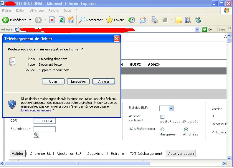Image resolution: width=233 pixels, height=168 pixels.
Task: Click the magnifier icon under Fournisseur field
Action: [x=36, y=135]
